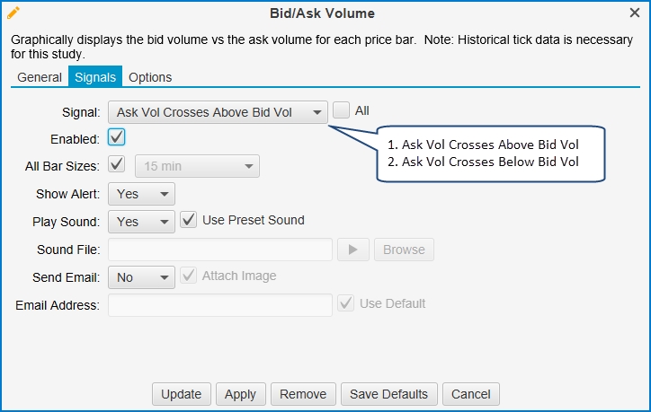Toggle the Use Preset Sound checkbox

(189, 220)
